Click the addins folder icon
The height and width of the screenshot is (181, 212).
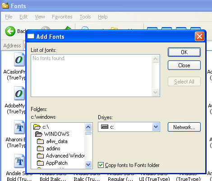pos(40,149)
